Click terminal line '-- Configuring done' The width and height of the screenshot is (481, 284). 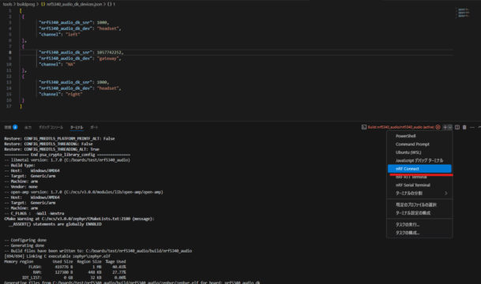pyautogui.click(x=25, y=240)
